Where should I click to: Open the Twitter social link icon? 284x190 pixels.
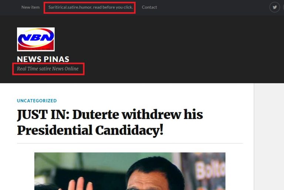[275, 7]
